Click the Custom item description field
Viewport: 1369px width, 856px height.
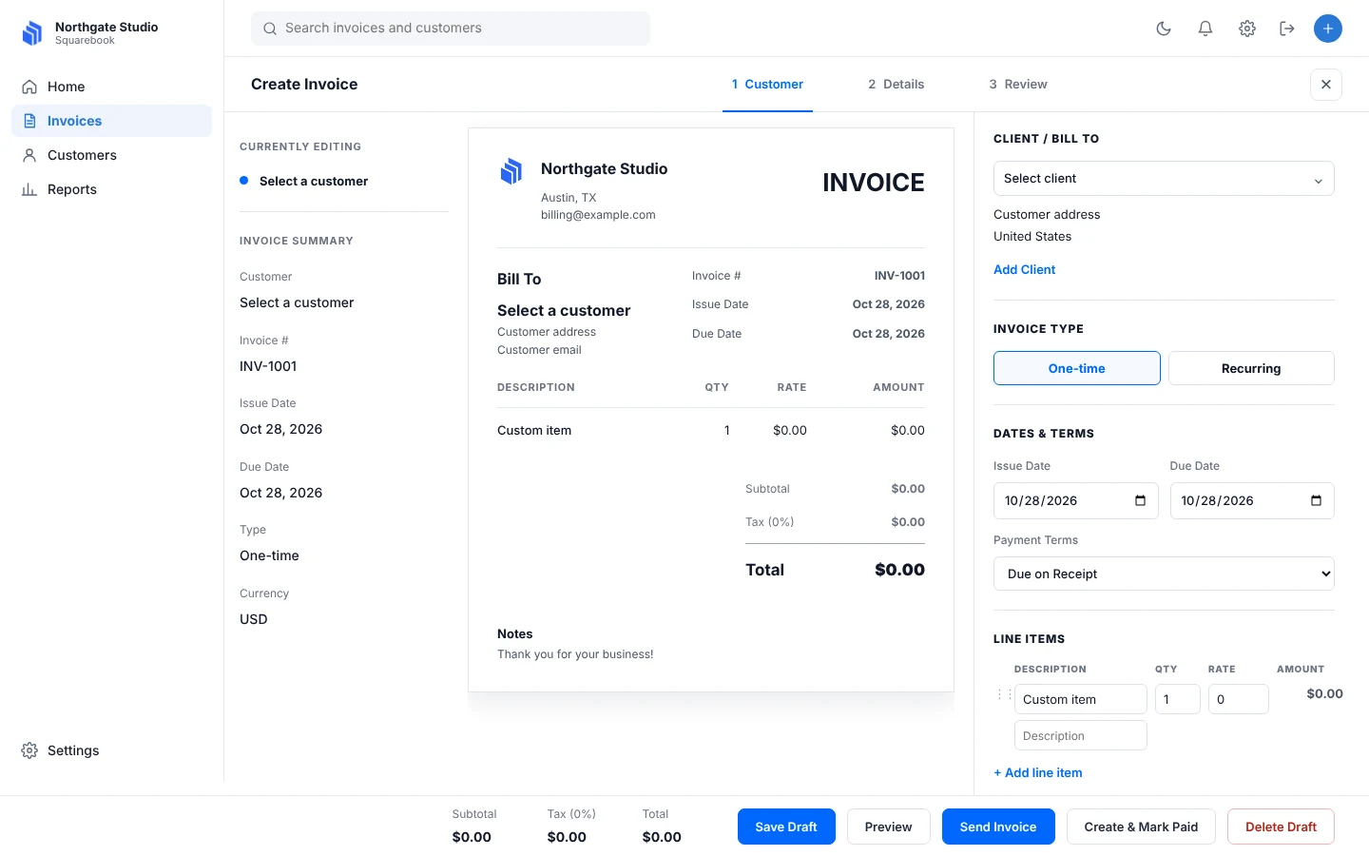point(1081,699)
